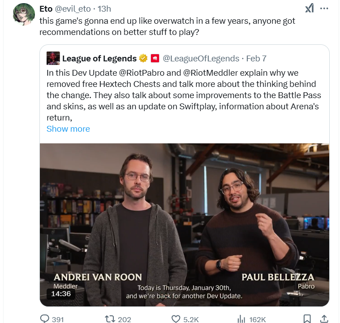
Task: Click Eto's profile avatar
Action: pos(24,14)
